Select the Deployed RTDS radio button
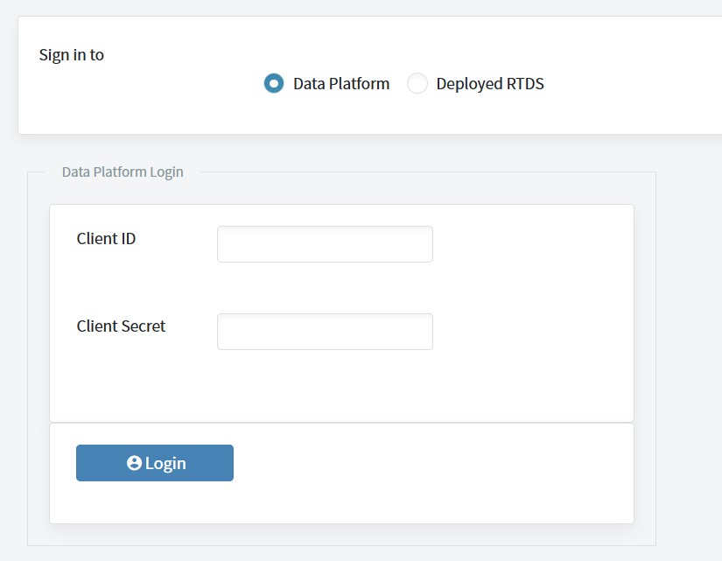The image size is (722, 561). click(x=417, y=83)
